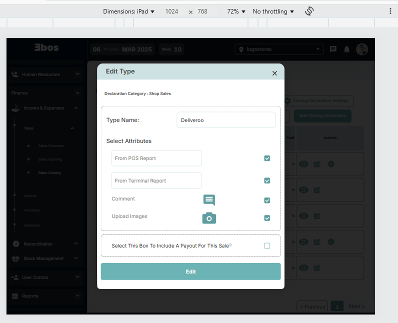The width and height of the screenshot is (398, 323).
Task: Click the Comment speech bubble icon
Action: tap(209, 200)
